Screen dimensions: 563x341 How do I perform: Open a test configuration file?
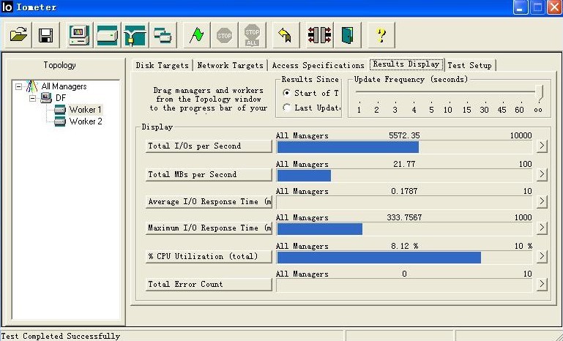coord(18,35)
